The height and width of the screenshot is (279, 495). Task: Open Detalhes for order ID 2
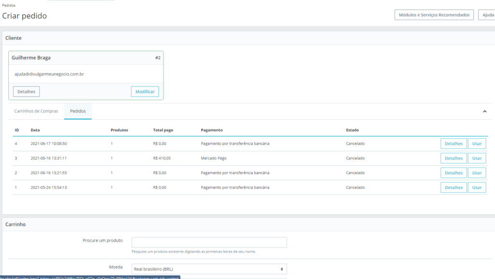(x=453, y=173)
